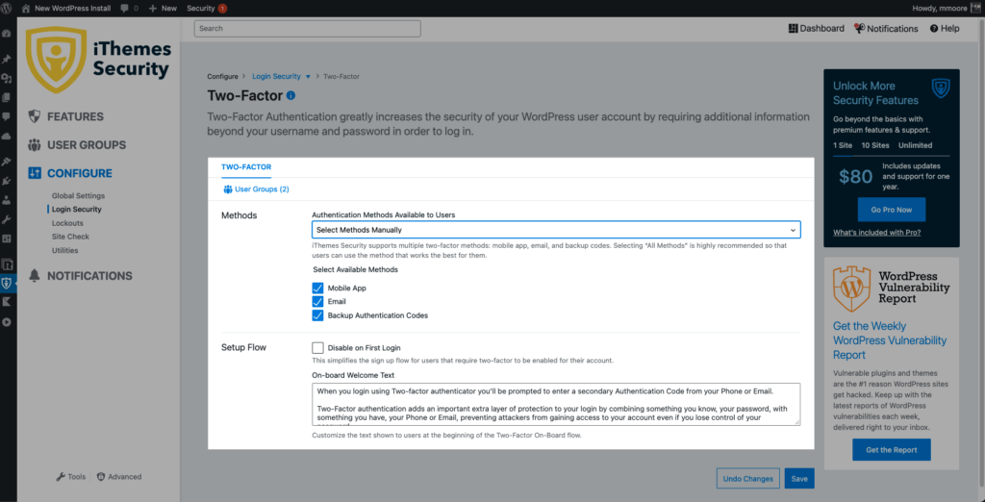Expand the Login Security breadcrumb dropdown
The width and height of the screenshot is (985, 502).
pyautogui.click(x=308, y=76)
